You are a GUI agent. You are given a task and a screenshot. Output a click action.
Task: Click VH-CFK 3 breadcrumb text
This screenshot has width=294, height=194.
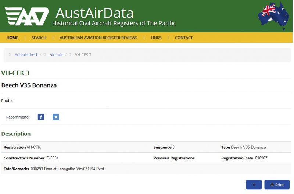click(83, 54)
